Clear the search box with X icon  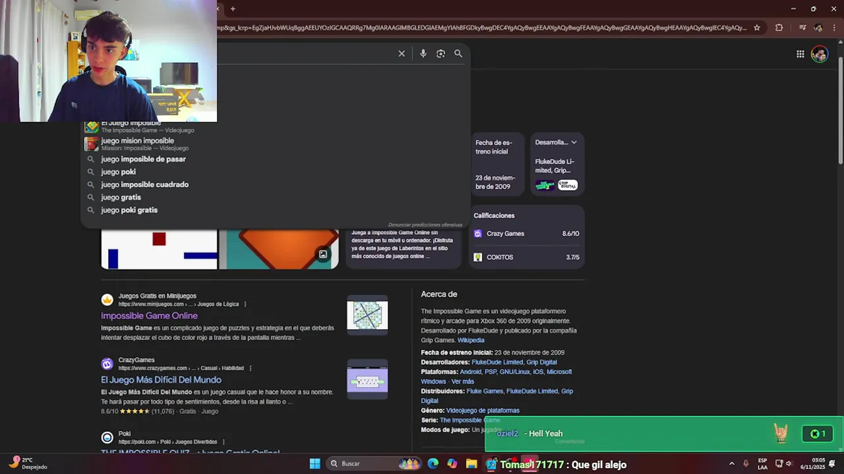coord(402,53)
